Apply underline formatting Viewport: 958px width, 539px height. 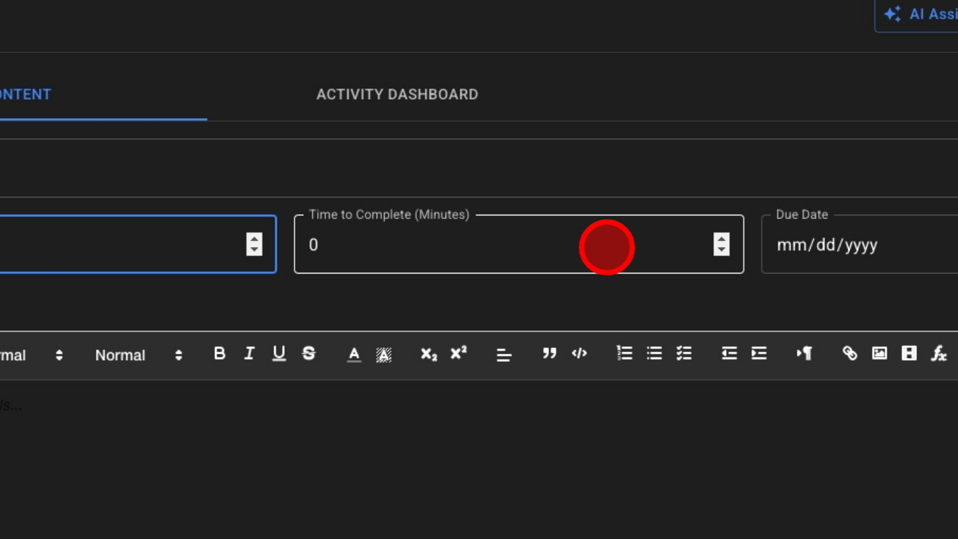[x=279, y=353]
